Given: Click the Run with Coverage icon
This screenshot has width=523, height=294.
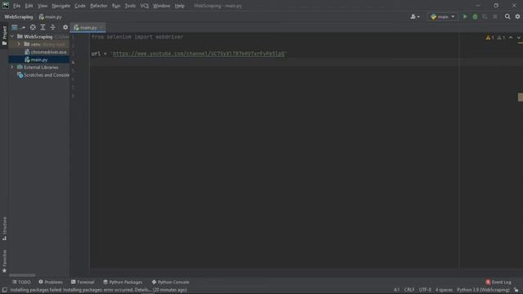Looking at the screenshot, I should pos(485,16).
